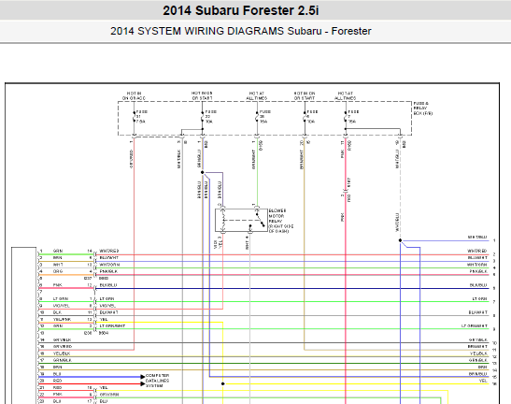Click "BRN/BLU" label at output terminal 15

coord(478,374)
